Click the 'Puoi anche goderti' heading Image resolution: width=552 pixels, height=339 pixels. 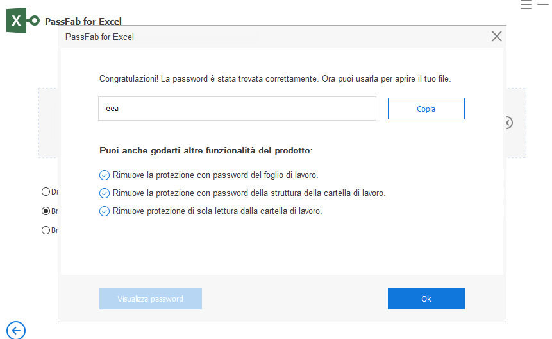206,150
